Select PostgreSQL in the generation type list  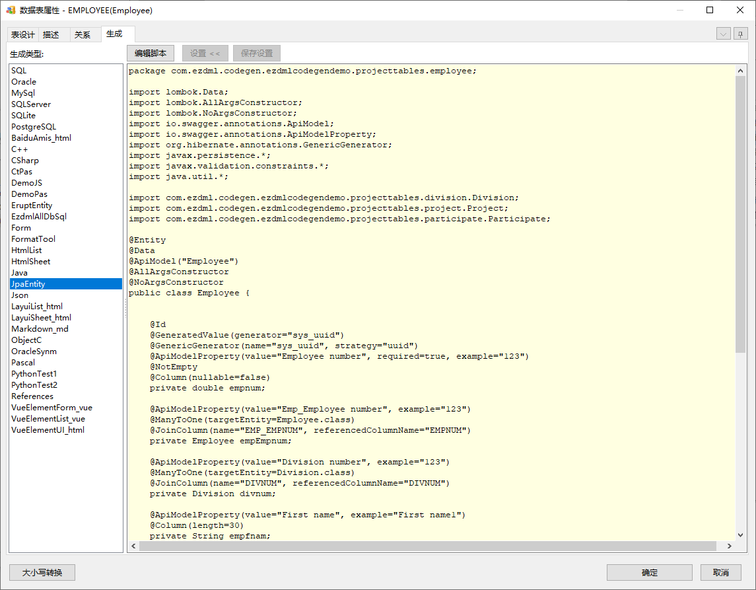(x=34, y=127)
